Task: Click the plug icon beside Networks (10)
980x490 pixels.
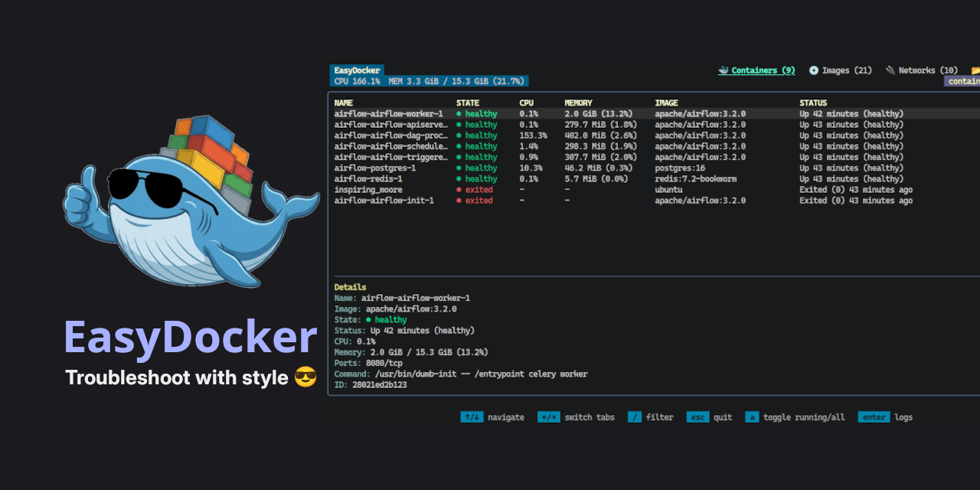Action: 890,70
